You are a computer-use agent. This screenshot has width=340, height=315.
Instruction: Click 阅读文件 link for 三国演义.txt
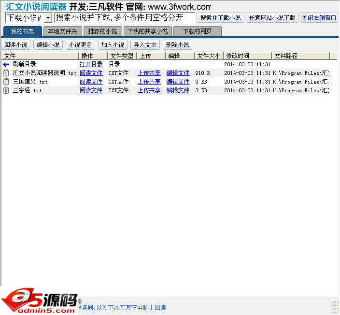tap(91, 82)
